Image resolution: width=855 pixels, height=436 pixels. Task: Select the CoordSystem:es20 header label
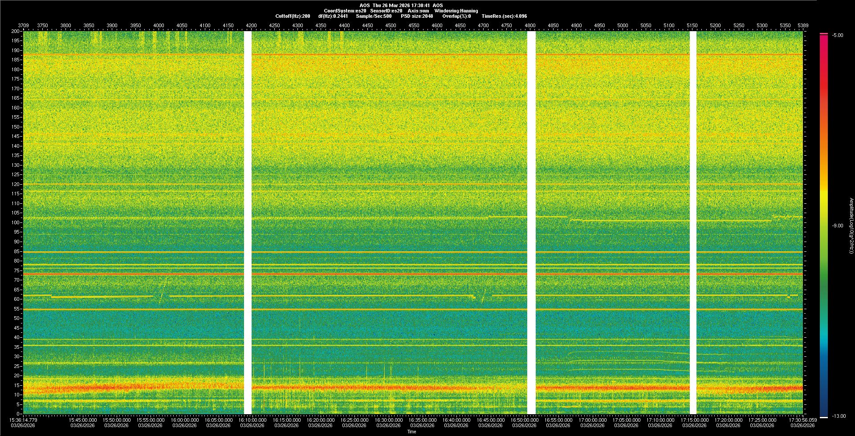pyautogui.click(x=345, y=11)
